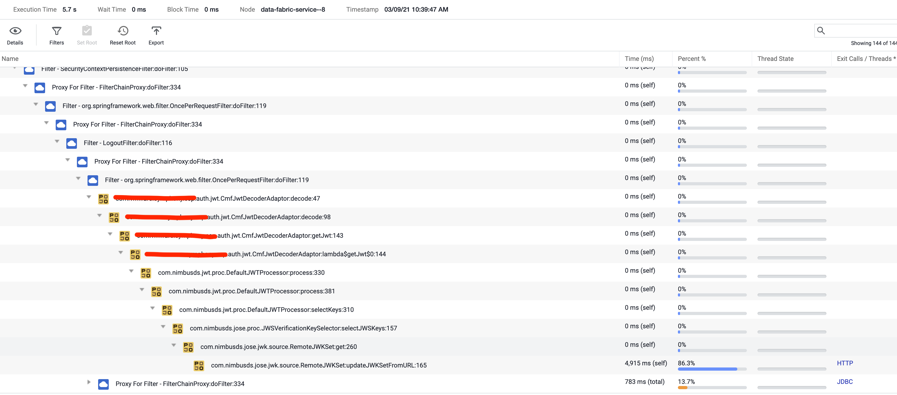Expand the collapsed bottom FilterChainProxy:doFilter:334 row
Image resolution: width=897 pixels, height=395 pixels.
point(89,382)
